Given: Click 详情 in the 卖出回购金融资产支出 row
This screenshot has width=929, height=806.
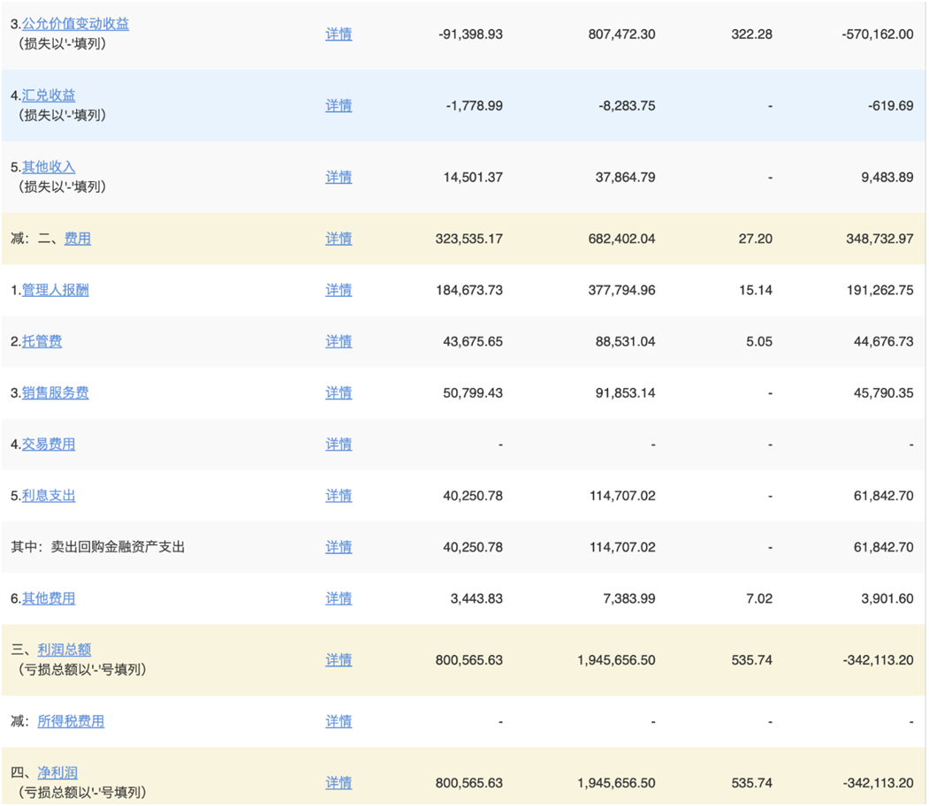Looking at the screenshot, I should [x=339, y=547].
